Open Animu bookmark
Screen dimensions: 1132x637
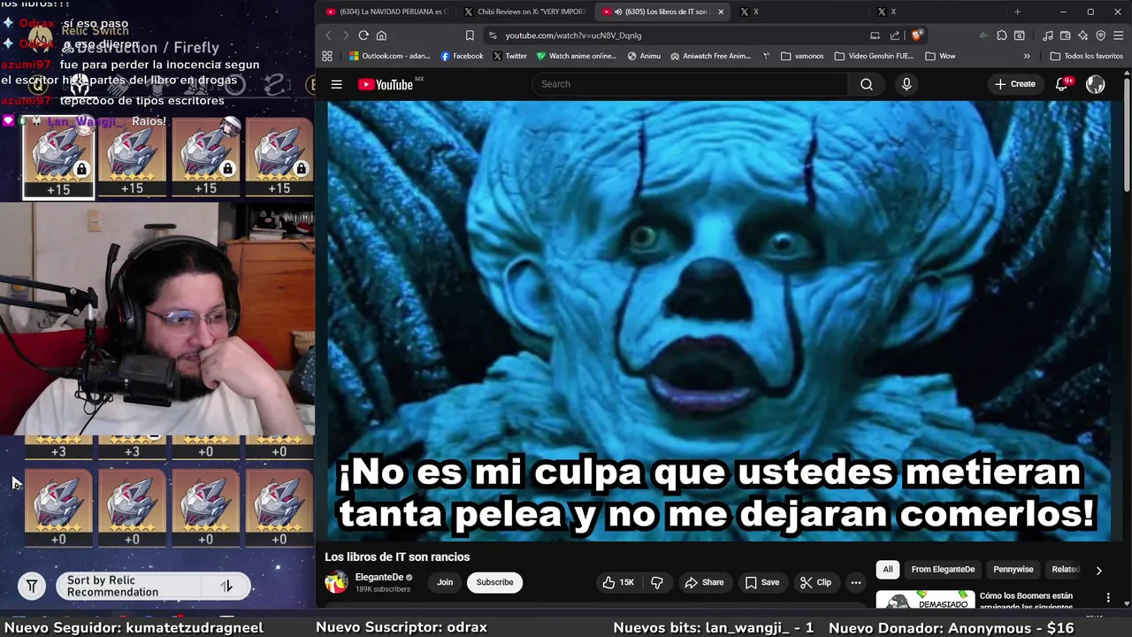click(x=644, y=56)
